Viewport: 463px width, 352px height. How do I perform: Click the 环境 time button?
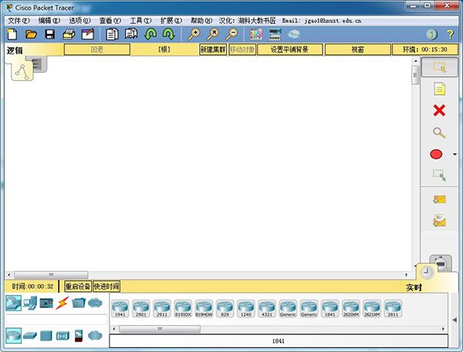[425, 49]
